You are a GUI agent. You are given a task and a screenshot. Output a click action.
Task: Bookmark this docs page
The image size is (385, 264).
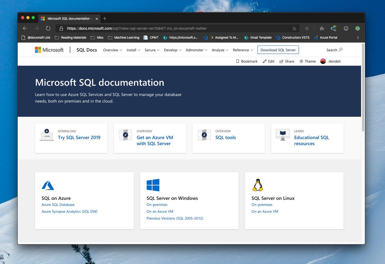[x=247, y=61]
